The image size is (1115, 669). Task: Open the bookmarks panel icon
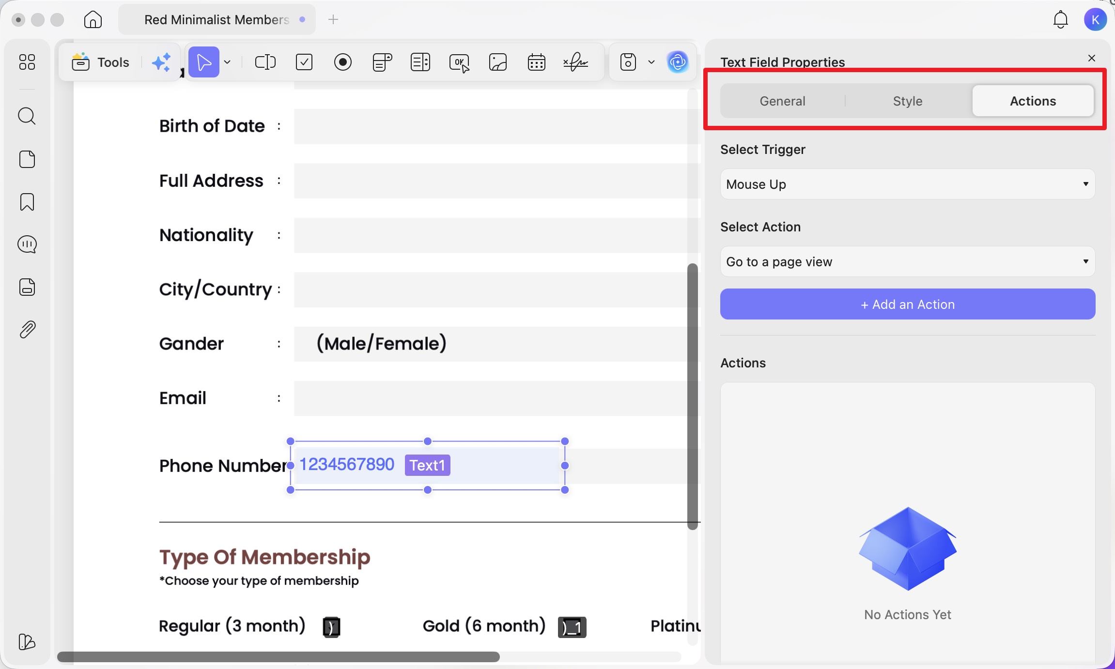click(x=27, y=202)
